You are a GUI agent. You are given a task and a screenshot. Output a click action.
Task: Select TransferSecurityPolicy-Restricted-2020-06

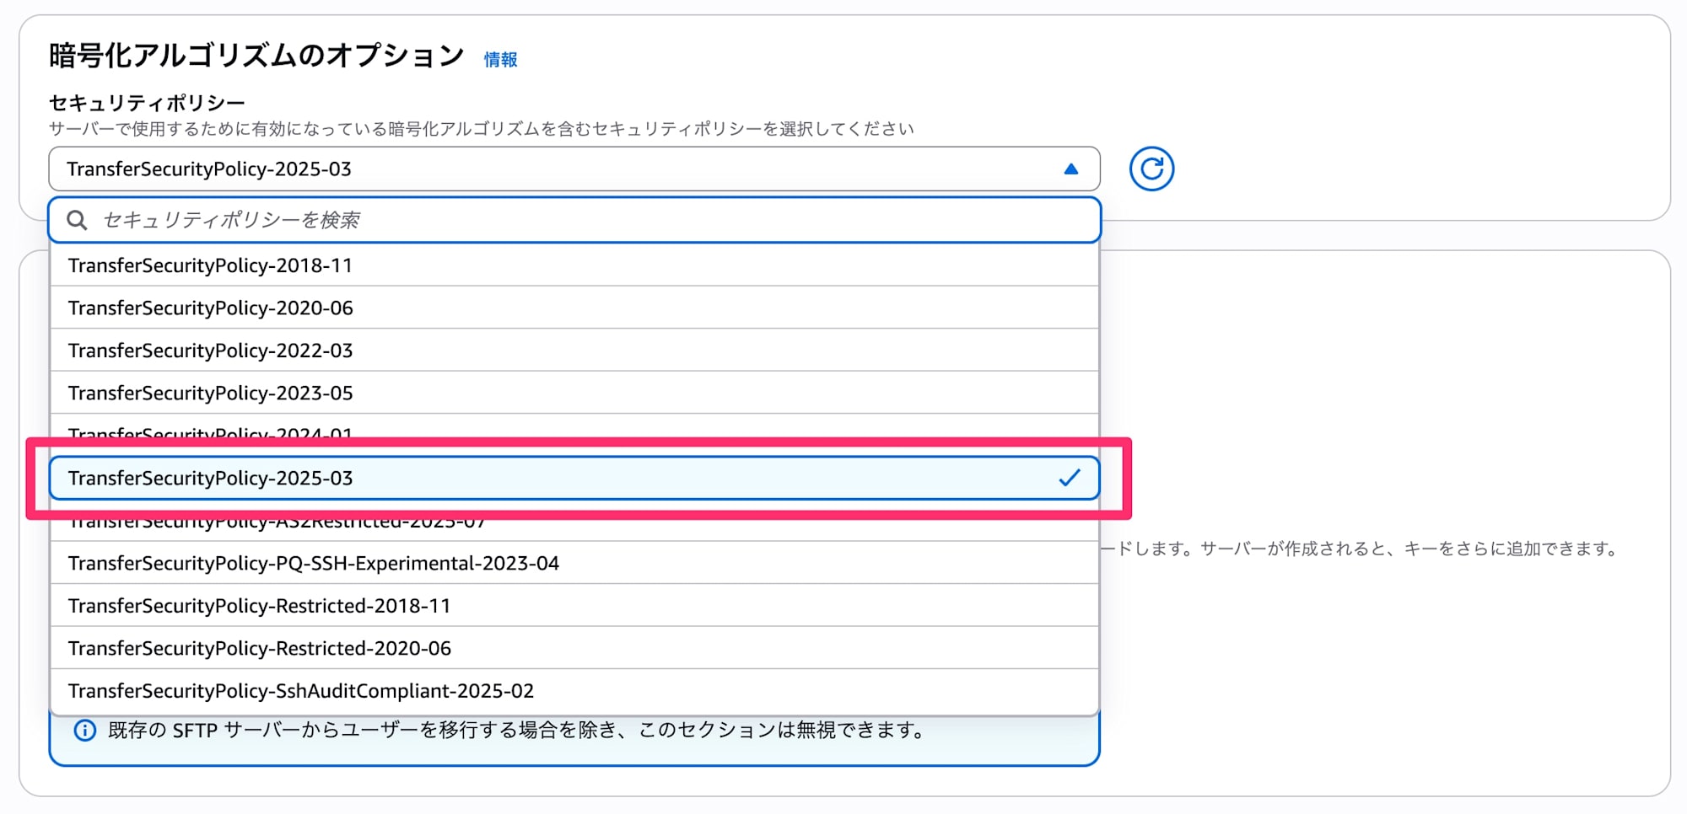574,648
